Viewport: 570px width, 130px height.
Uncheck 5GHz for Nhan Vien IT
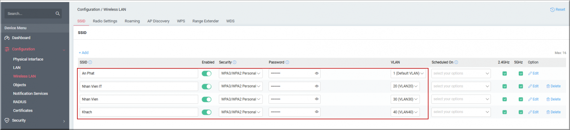coord(520,86)
